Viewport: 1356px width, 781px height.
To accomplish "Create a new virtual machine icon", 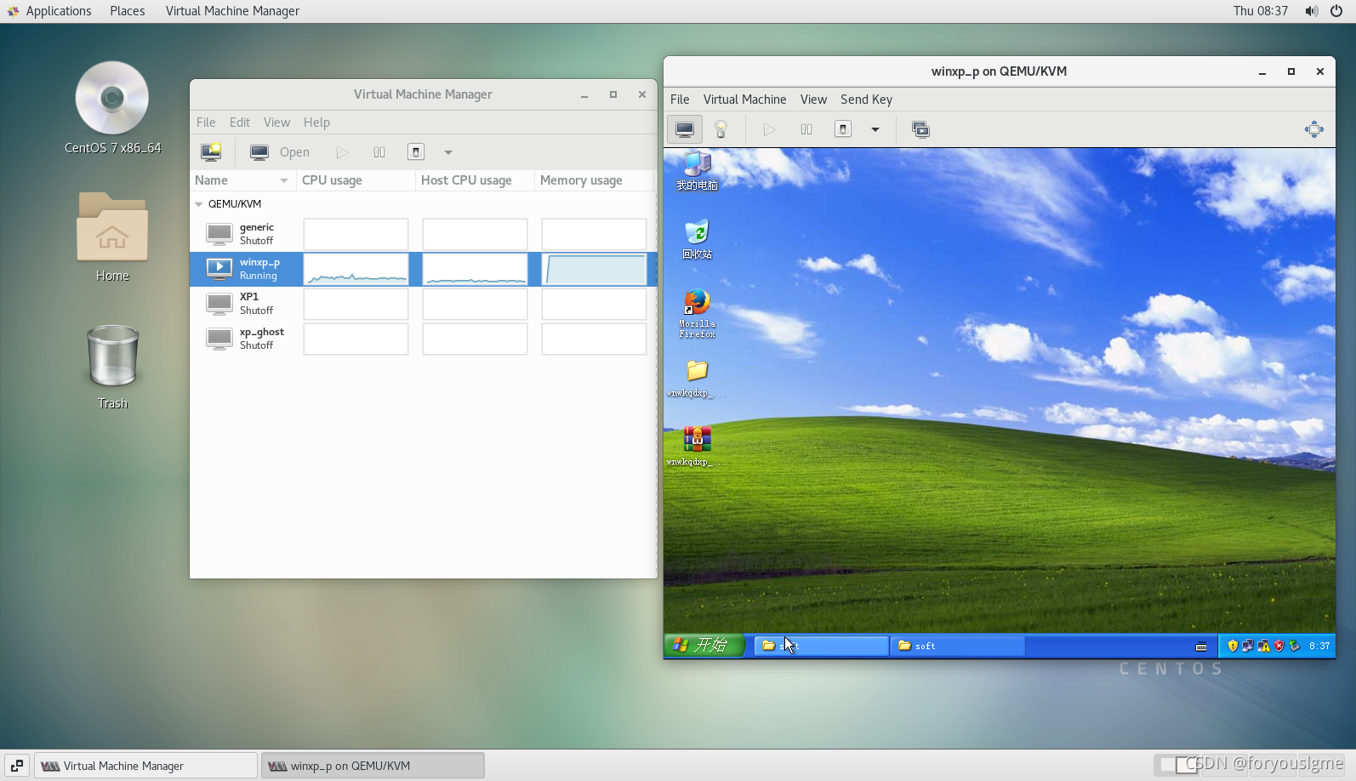I will click(211, 152).
